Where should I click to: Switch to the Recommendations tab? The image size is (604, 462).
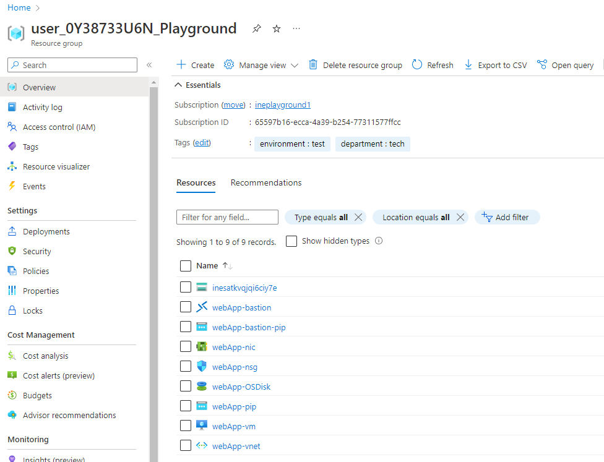click(266, 183)
